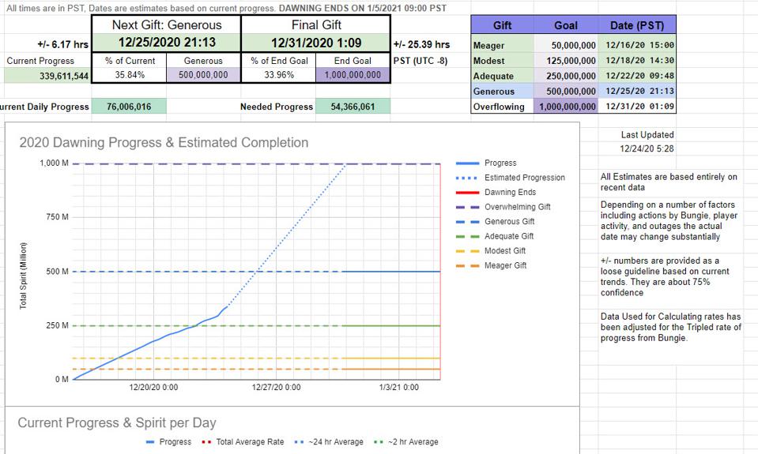
Task: Click the last updated time 12/24/20 5:28
Action: tap(647, 148)
